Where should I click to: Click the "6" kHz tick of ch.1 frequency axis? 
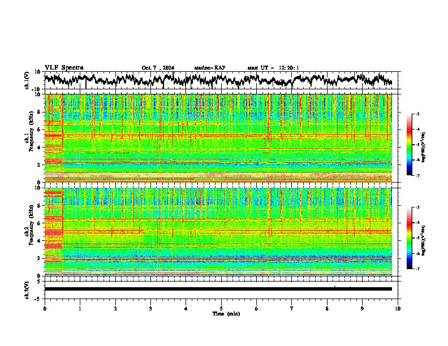tap(39, 129)
